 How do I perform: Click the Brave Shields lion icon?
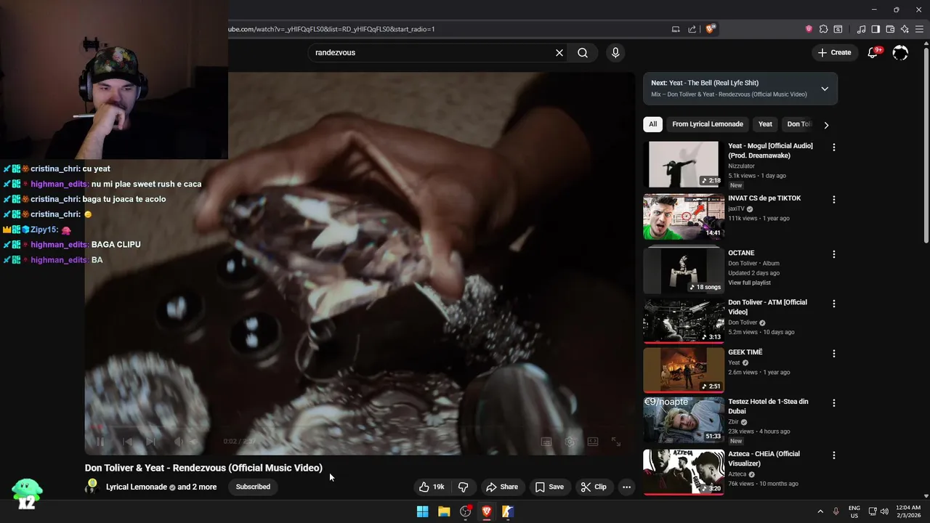710,29
